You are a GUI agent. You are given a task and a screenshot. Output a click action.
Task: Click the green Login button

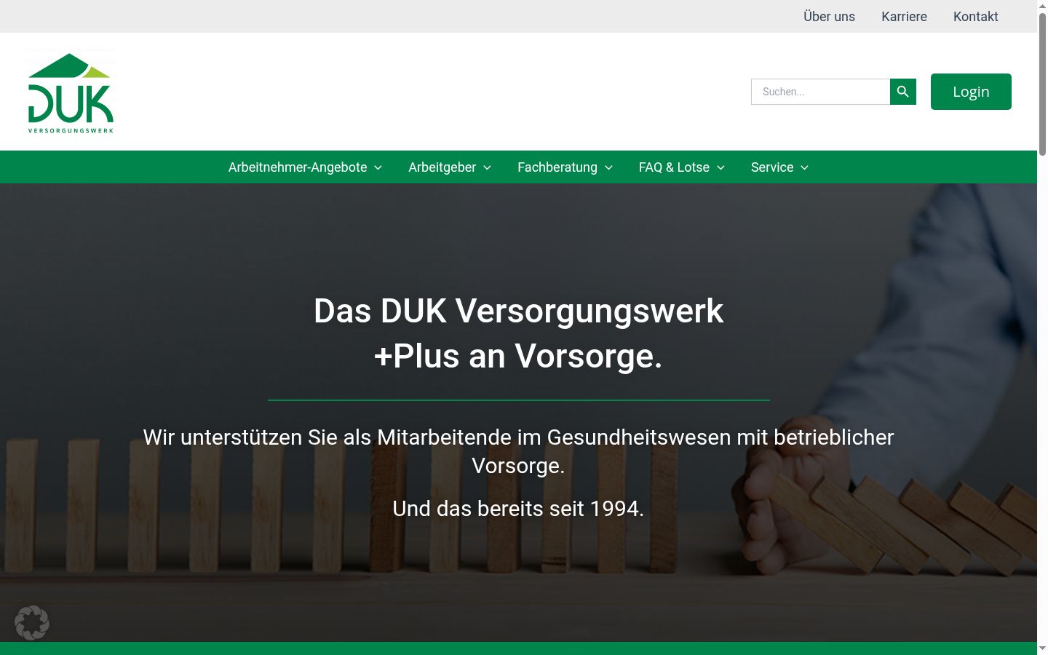971,92
